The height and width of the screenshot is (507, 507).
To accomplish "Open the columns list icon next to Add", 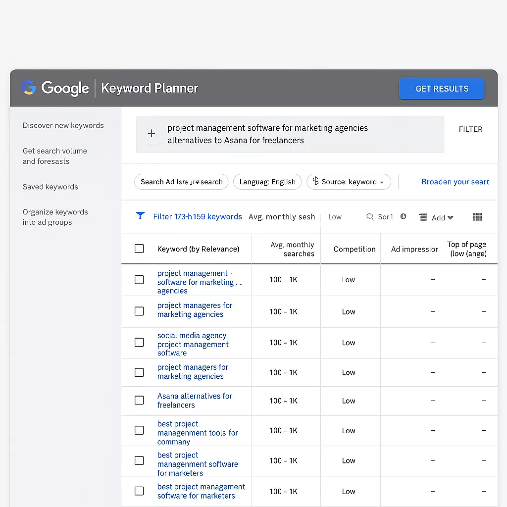I will (423, 217).
